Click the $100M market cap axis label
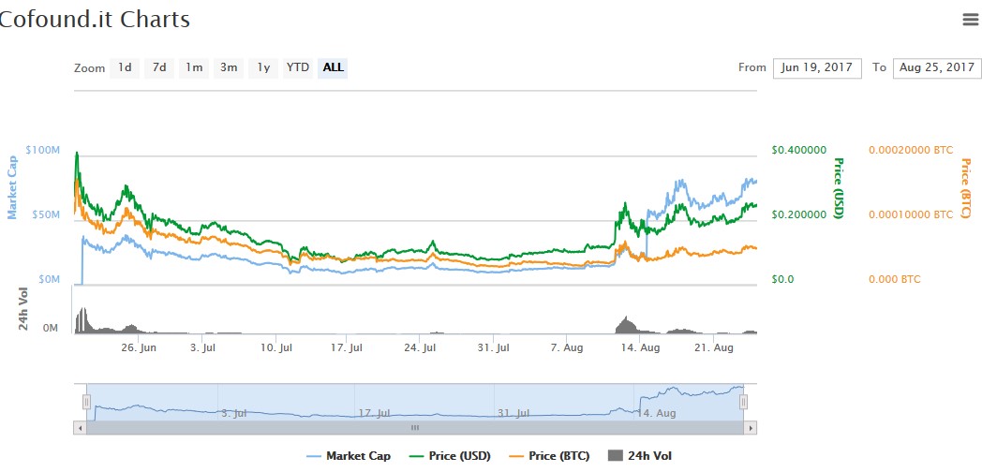The width and height of the screenshot is (982, 472). (x=42, y=150)
